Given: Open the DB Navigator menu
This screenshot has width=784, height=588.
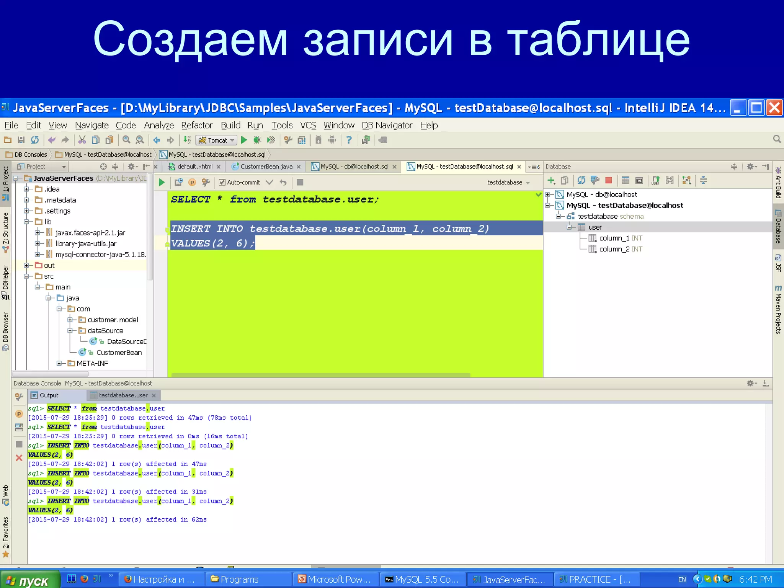Looking at the screenshot, I should tap(387, 126).
